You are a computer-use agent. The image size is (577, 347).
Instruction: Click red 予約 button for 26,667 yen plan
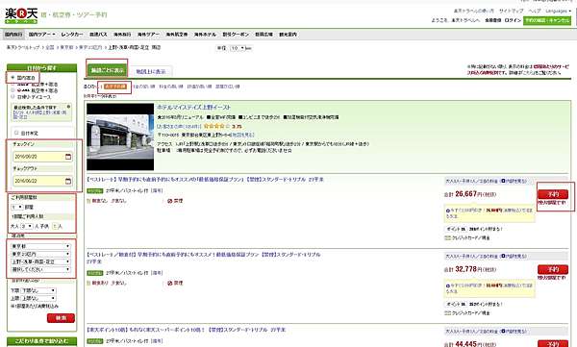tap(553, 194)
